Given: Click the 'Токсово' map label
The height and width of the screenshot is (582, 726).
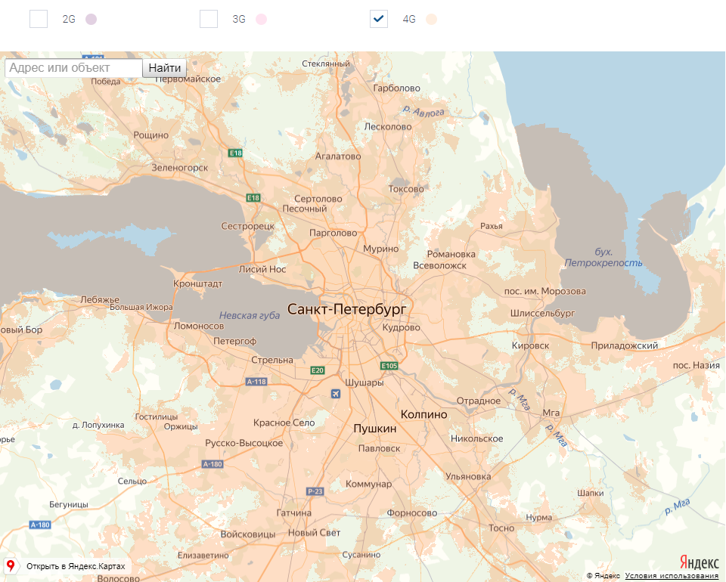Looking at the screenshot, I should point(406,189).
